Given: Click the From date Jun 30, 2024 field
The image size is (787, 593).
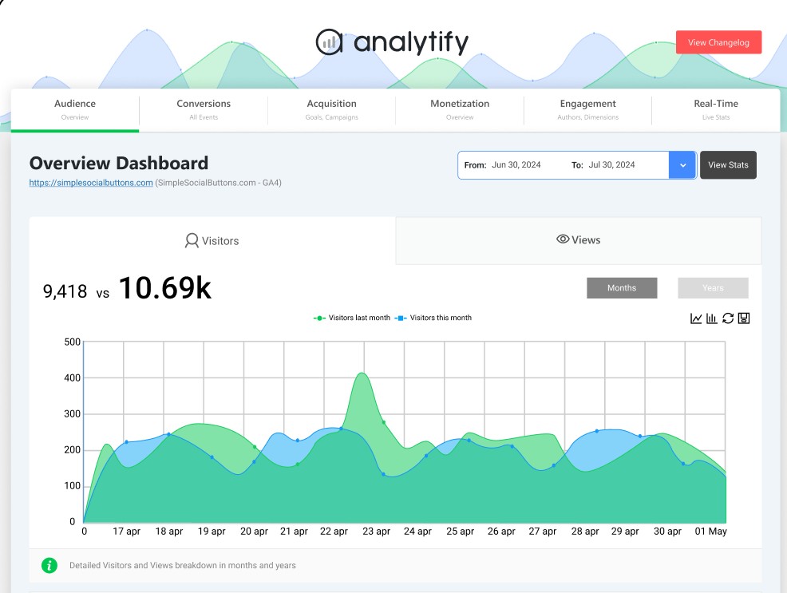Looking at the screenshot, I should (x=502, y=165).
